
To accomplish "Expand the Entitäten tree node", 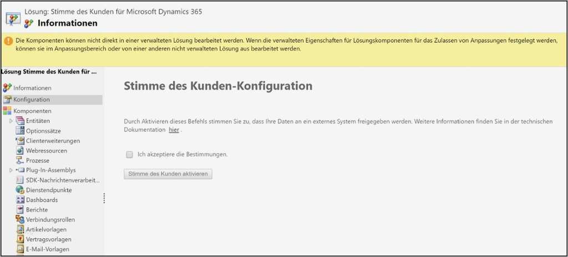I will [11, 121].
